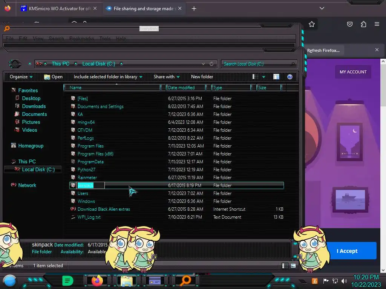Image resolution: width=386 pixels, height=289 pixels.
Task: Click the [Files] folder icon
Action: click(x=73, y=98)
